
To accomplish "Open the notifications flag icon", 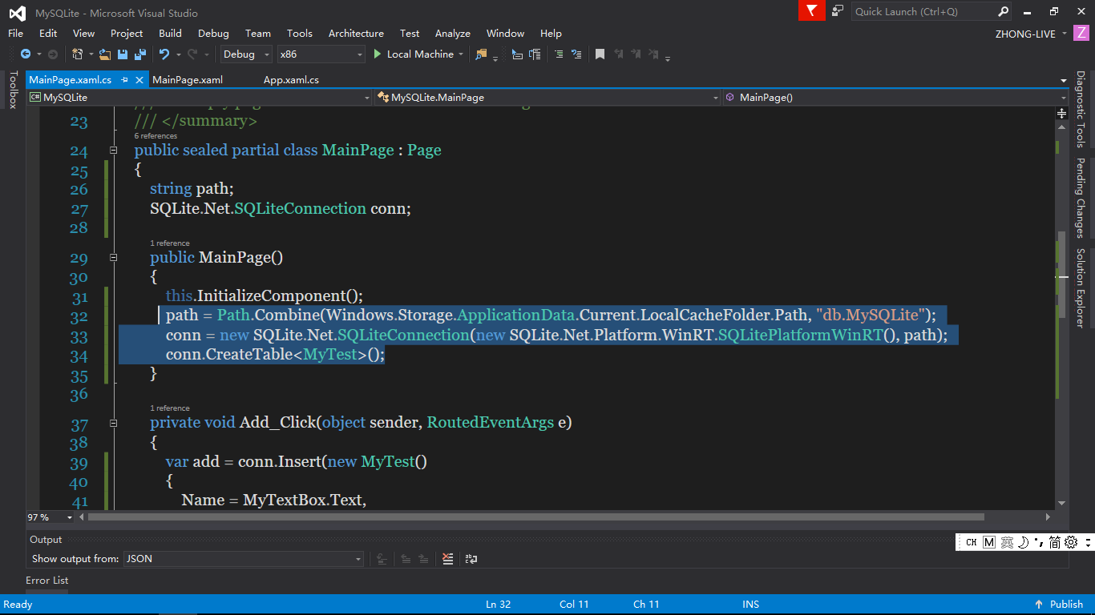I will [x=811, y=11].
